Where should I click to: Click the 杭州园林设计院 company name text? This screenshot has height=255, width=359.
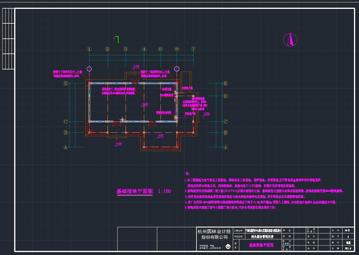pos(214,232)
